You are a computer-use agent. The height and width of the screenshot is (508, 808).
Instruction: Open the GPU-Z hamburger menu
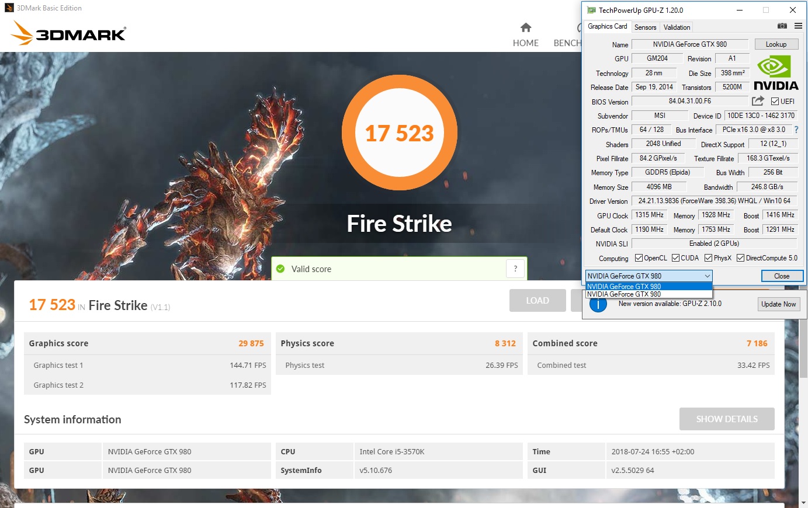click(798, 26)
